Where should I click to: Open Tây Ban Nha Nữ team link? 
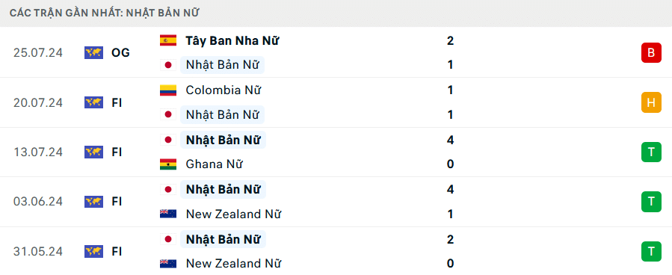(x=232, y=40)
